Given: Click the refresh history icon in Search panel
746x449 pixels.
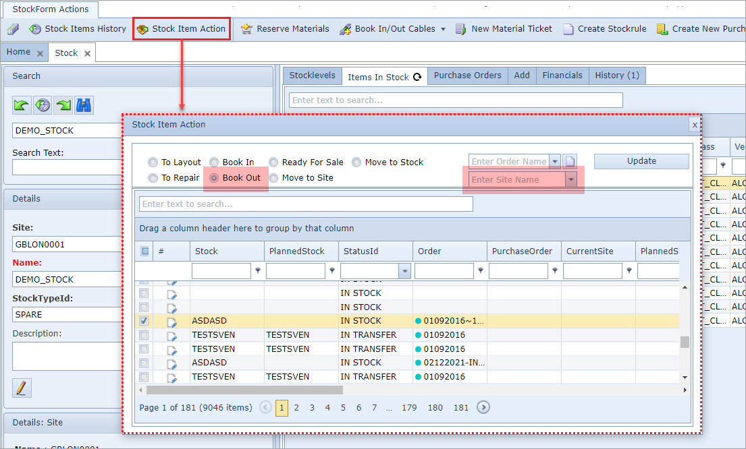Looking at the screenshot, I should click(x=43, y=105).
